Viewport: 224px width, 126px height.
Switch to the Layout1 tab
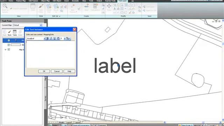tap(69, 122)
